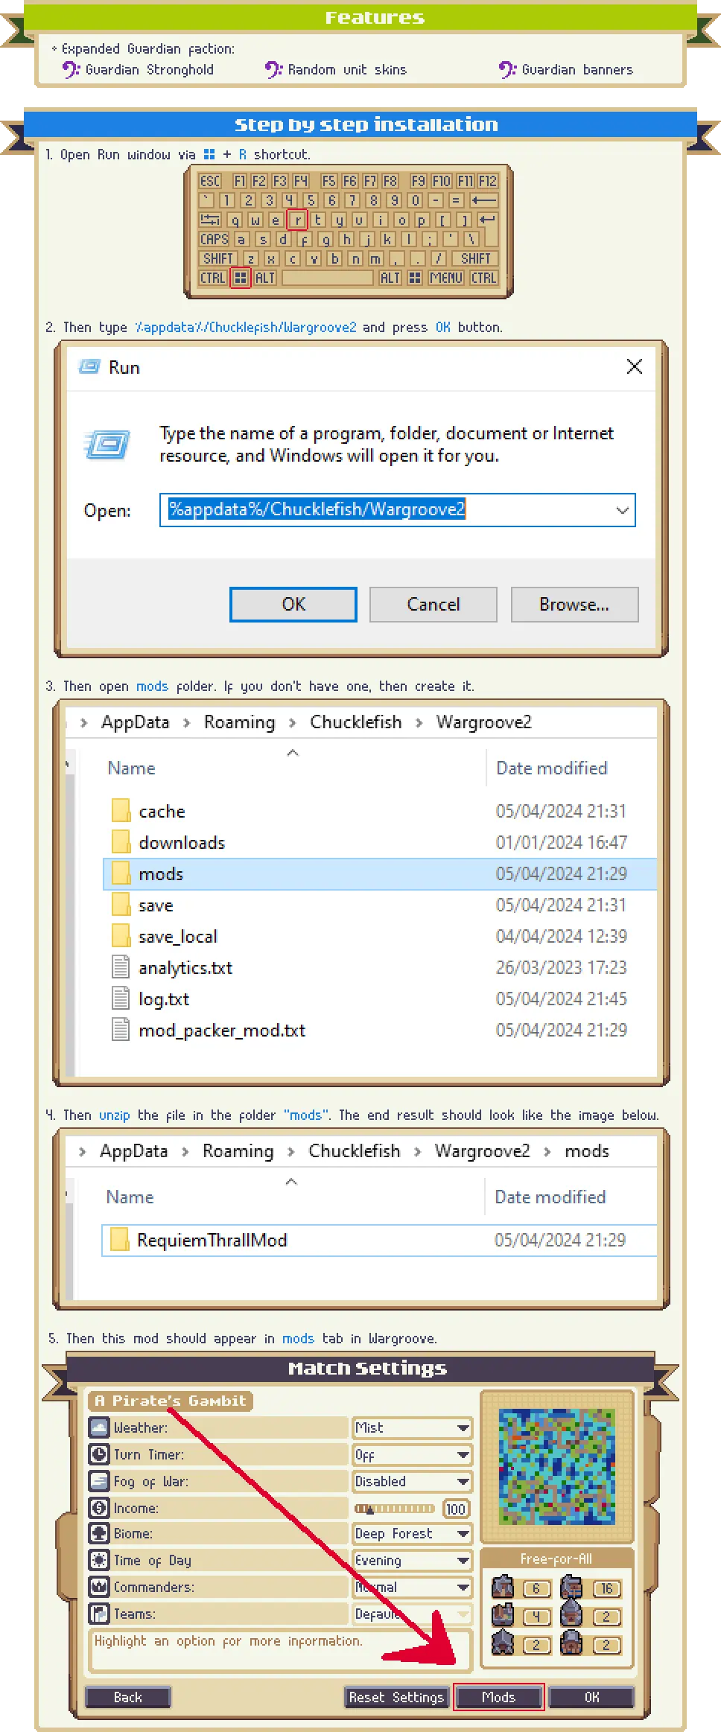Click the log.txt file icon
Image resolution: width=721 pixels, height=1732 pixels.
(121, 998)
